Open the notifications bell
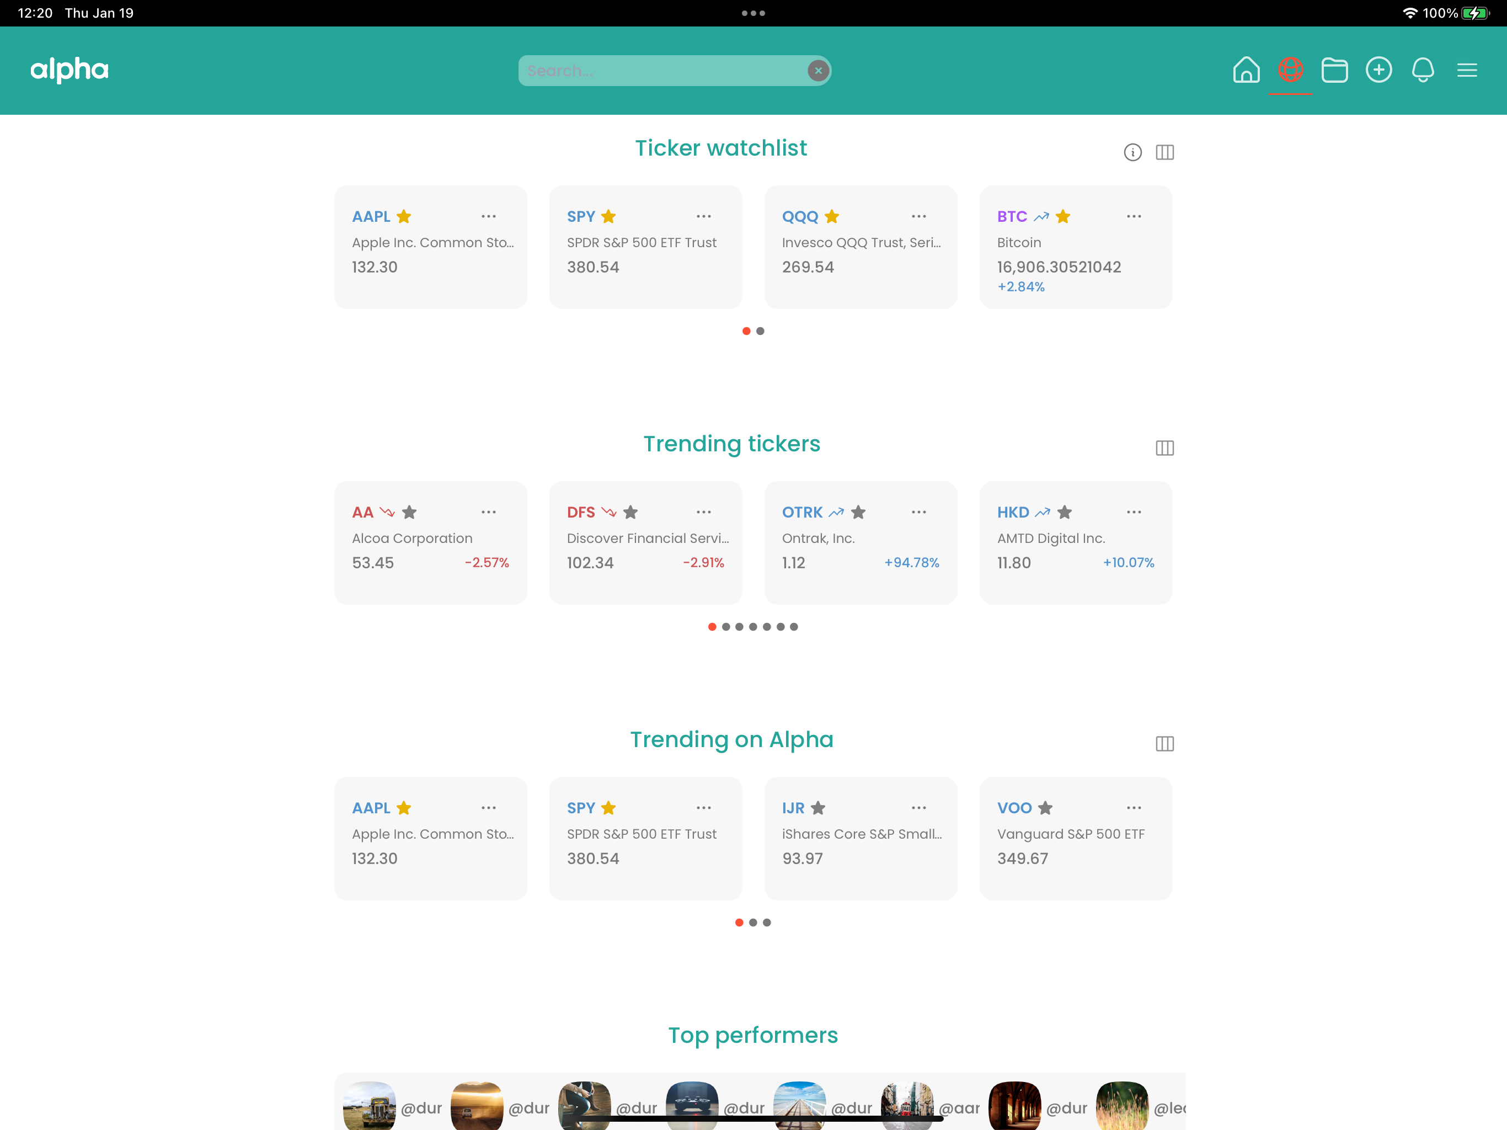 coord(1423,70)
